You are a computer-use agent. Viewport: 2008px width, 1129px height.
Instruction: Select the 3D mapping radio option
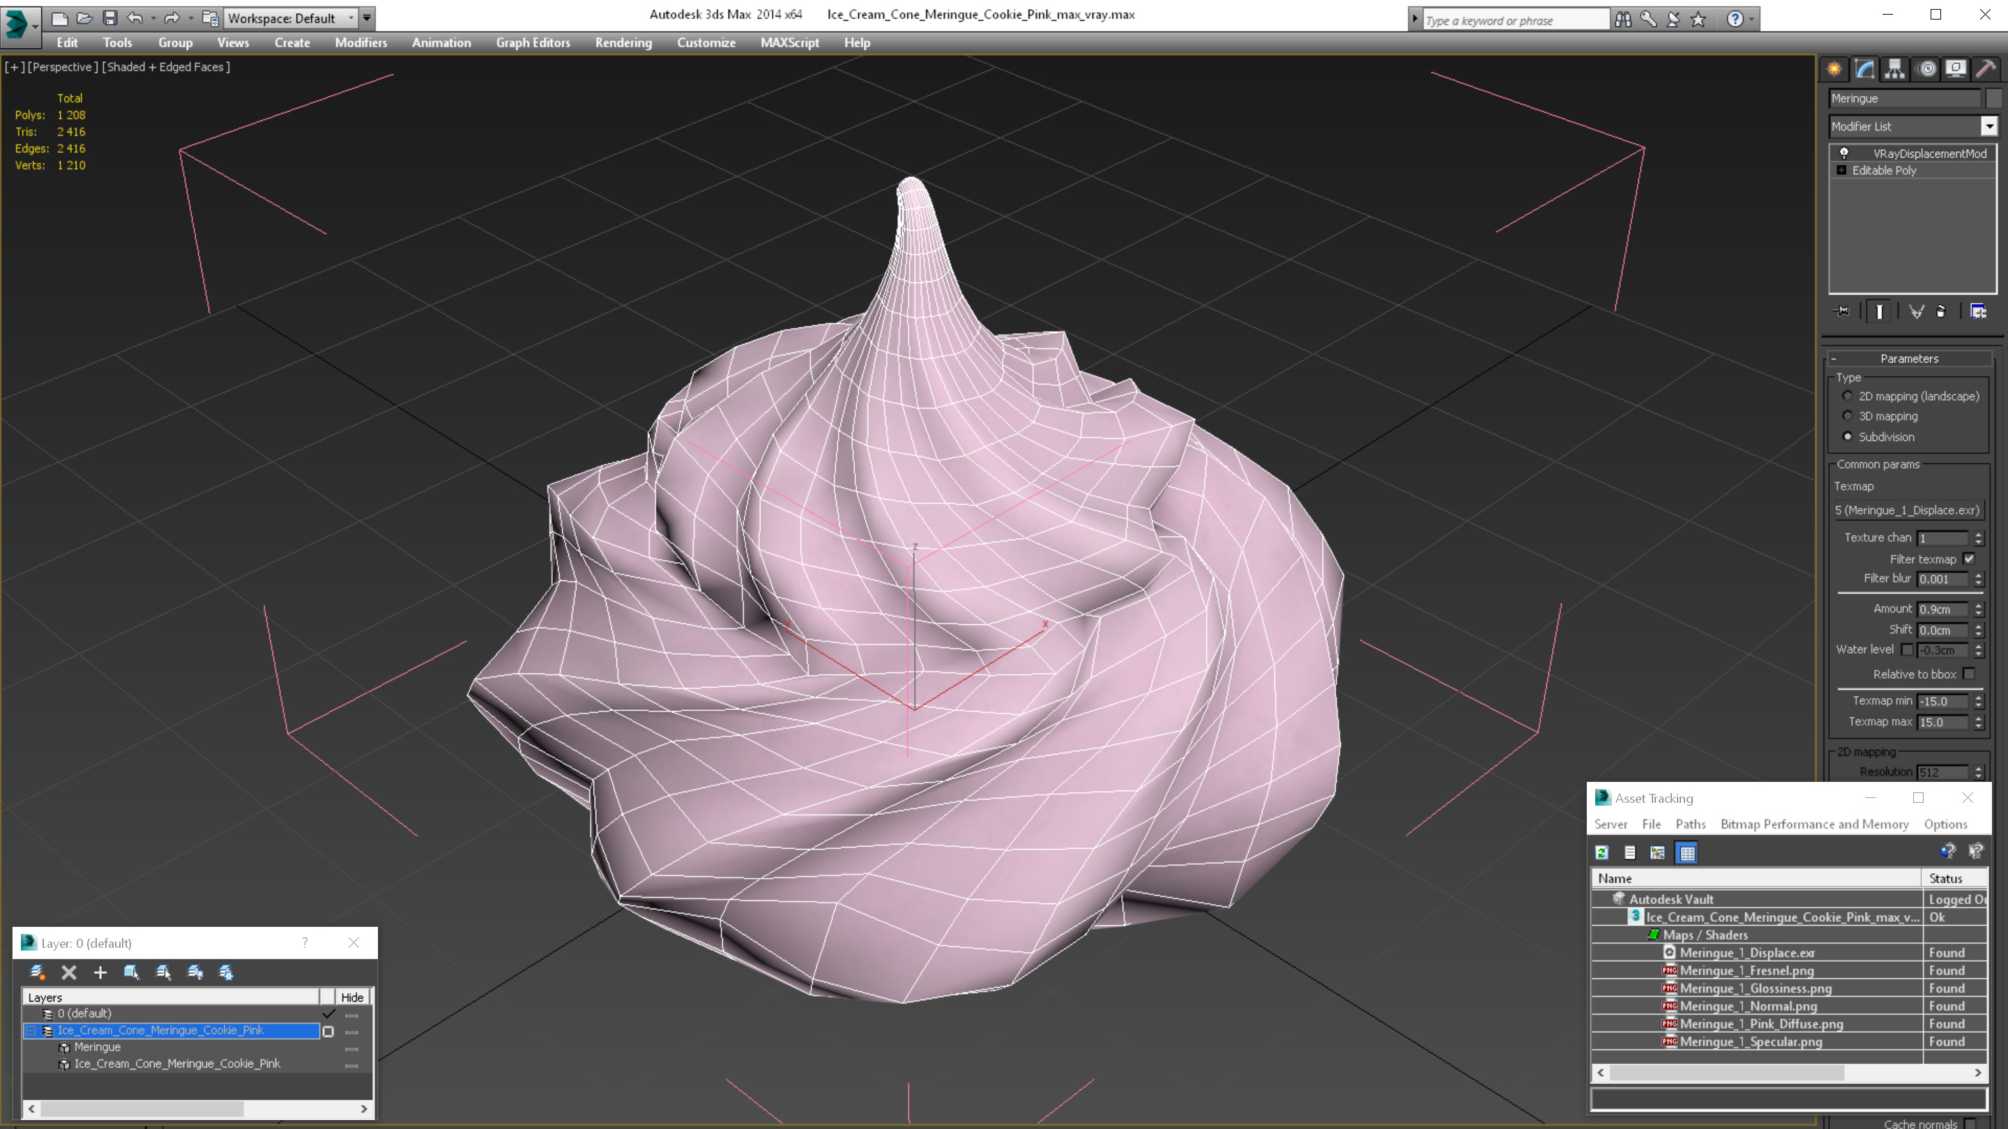coord(1848,416)
